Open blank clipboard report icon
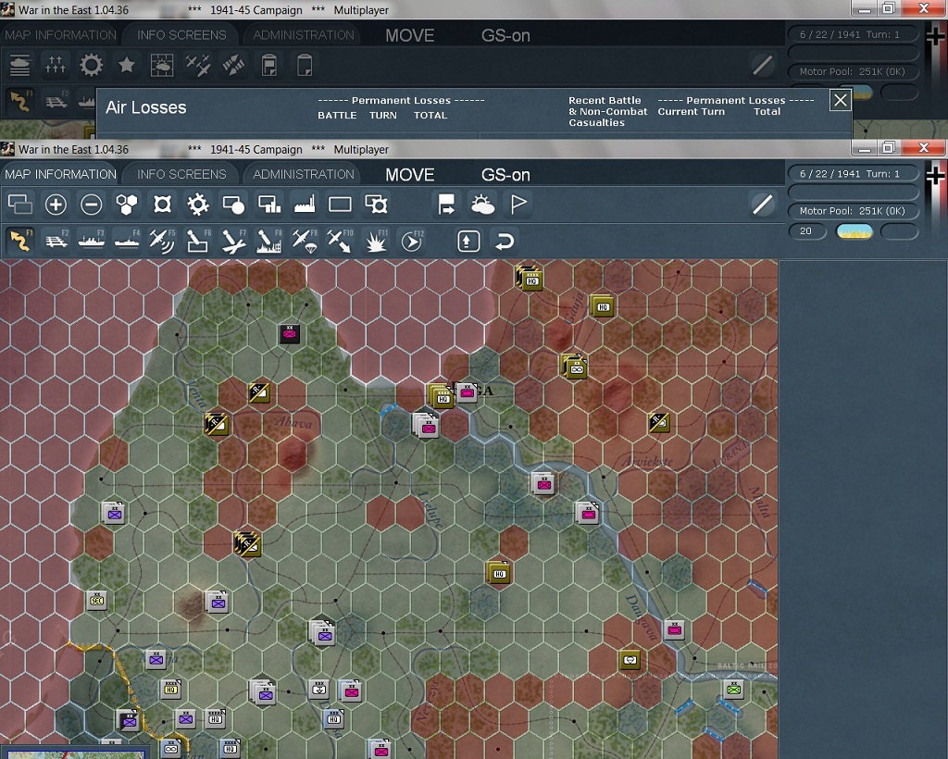This screenshot has width=948, height=759. click(305, 65)
